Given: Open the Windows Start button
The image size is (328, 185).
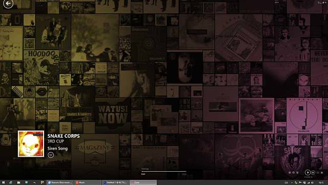Looking at the screenshot, I should coord(3,183).
